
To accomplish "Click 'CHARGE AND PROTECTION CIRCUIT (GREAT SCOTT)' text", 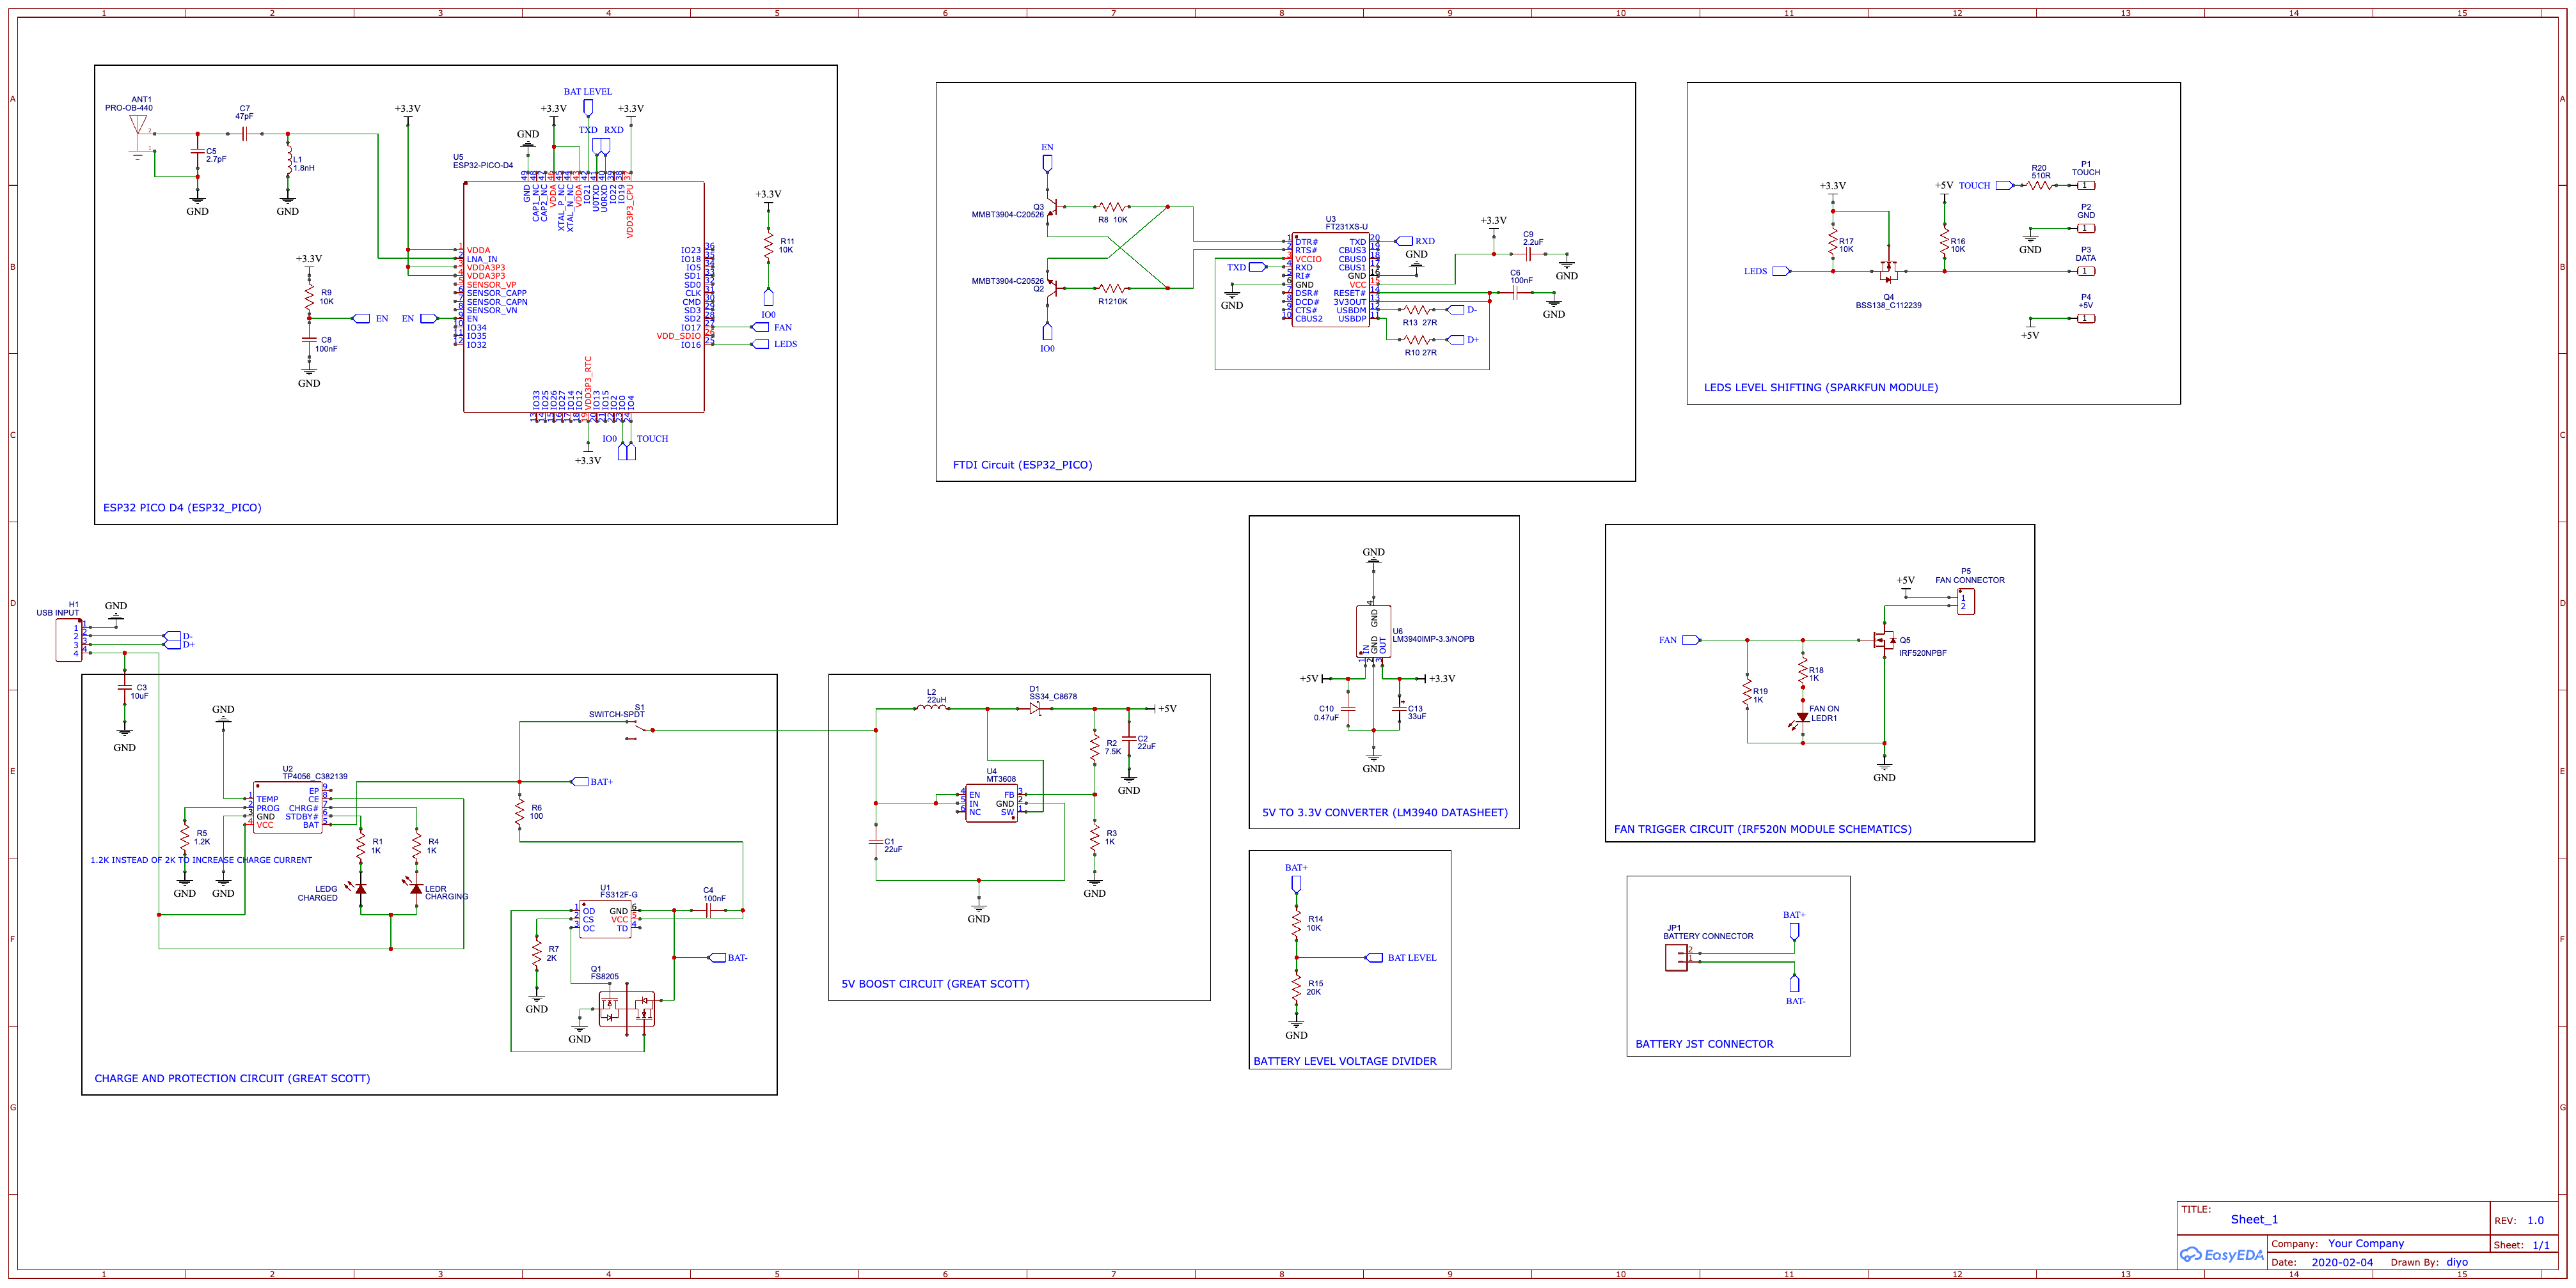I will pos(232,1078).
